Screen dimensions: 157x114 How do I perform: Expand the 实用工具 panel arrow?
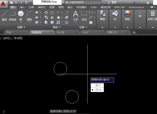[153, 28]
